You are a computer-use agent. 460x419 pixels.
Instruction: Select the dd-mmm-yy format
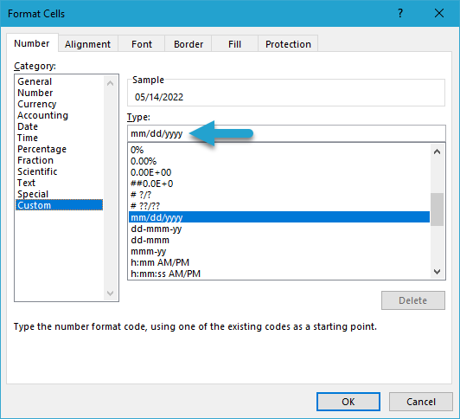pos(279,229)
